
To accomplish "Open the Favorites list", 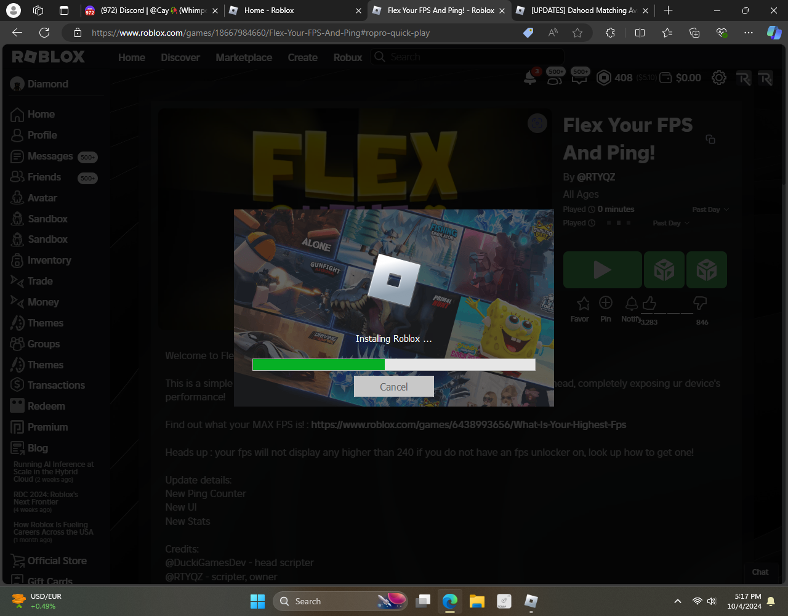I will point(667,33).
